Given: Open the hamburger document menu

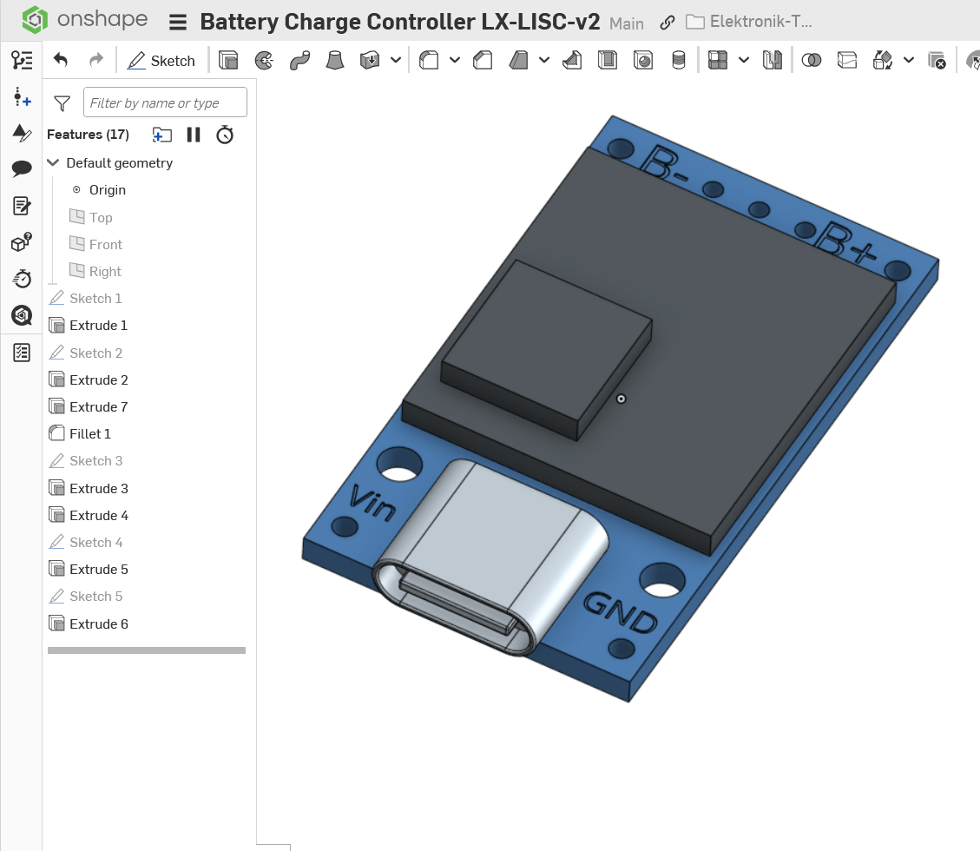Looking at the screenshot, I should point(178,23).
